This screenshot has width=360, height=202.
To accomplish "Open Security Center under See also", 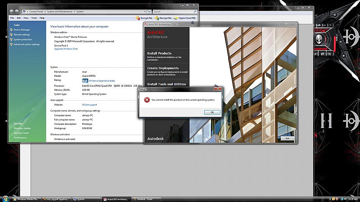I will coord(21,133).
